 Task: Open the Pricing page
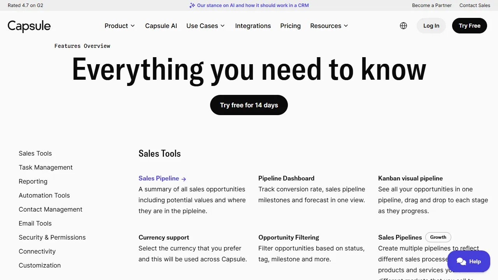pos(290,26)
